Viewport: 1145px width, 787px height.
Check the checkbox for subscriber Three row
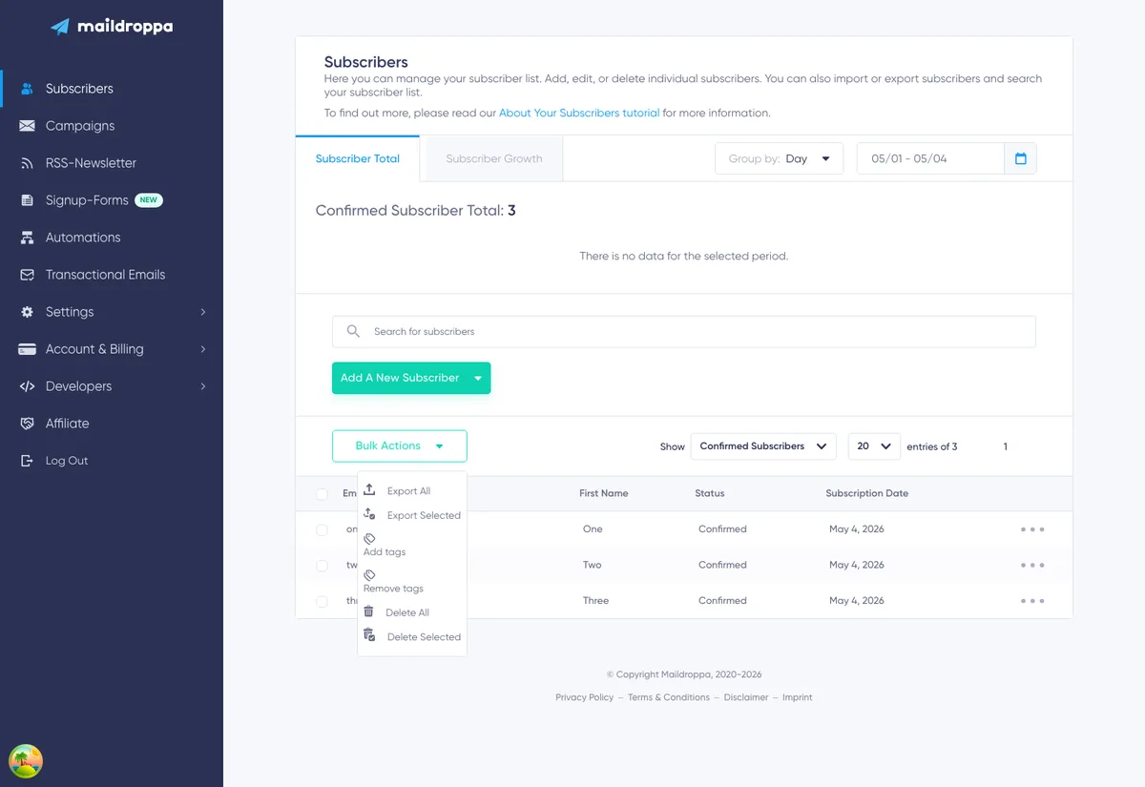click(x=323, y=601)
